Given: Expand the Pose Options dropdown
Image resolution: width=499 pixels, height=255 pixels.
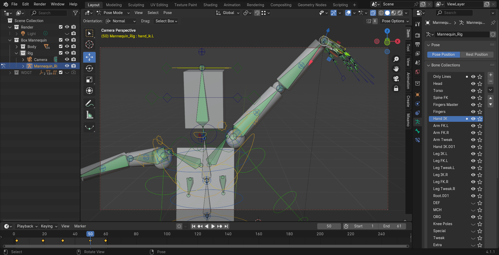Looking at the screenshot, I should point(395,21).
